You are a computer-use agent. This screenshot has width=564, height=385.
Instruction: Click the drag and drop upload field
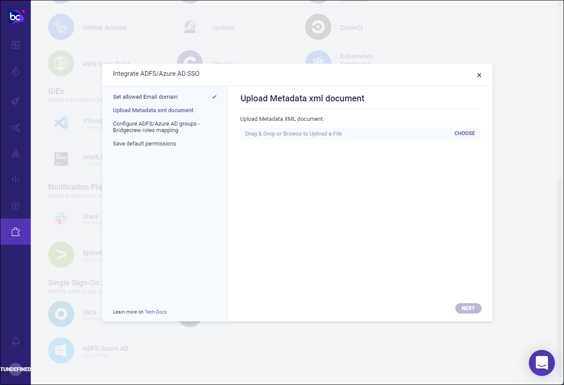point(360,133)
